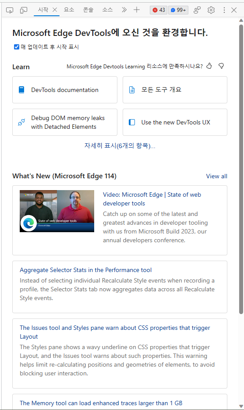The width and height of the screenshot is (244, 410).
Task: Click the Learn section heading
Action: [x=21, y=67]
